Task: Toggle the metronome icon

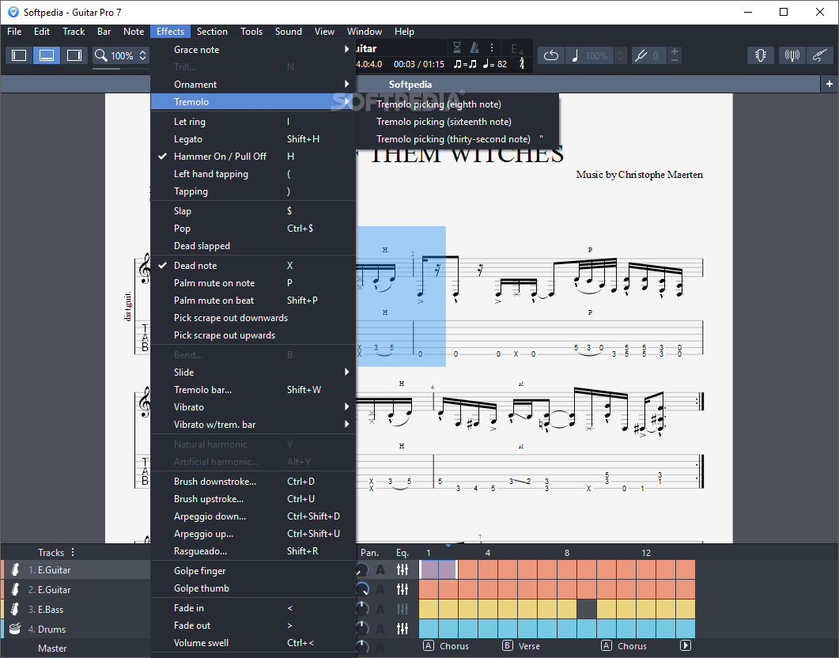Action: click(x=474, y=47)
